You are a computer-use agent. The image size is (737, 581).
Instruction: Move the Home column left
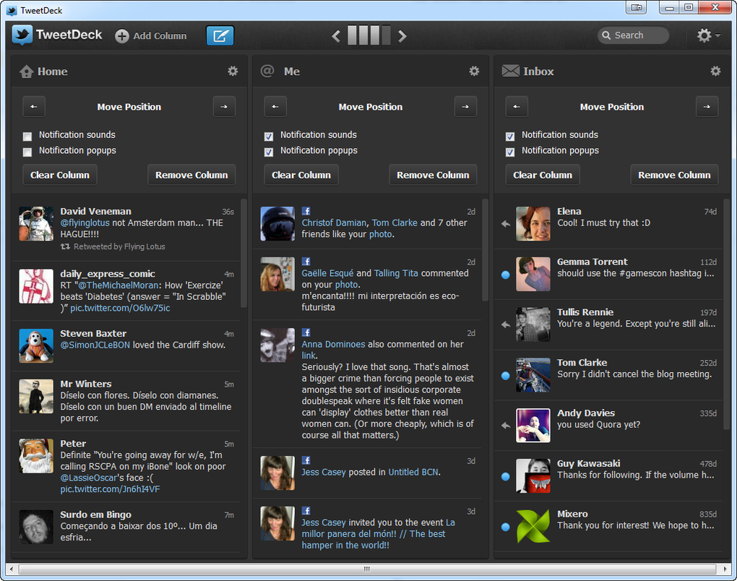(x=34, y=107)
